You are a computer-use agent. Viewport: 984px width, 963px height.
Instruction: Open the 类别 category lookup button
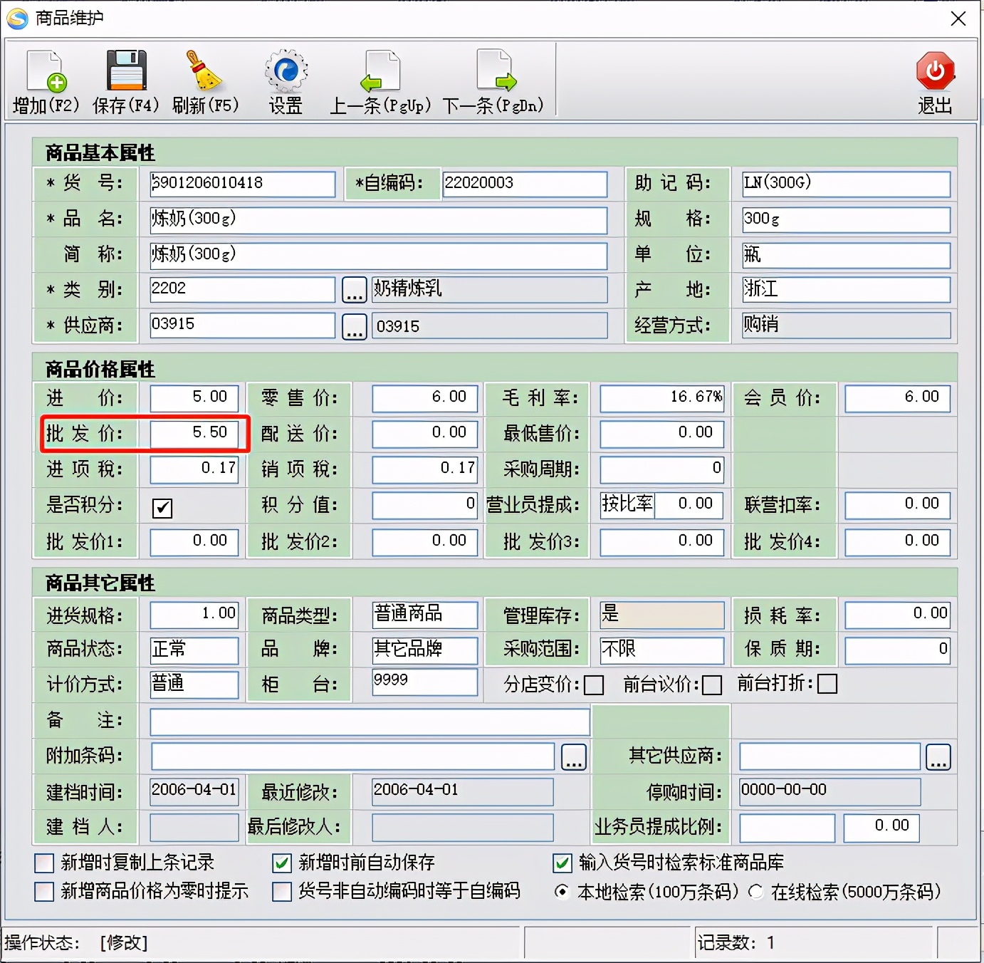click(354, 289)
